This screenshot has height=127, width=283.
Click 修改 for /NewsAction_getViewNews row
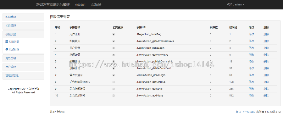coord(252,55)
